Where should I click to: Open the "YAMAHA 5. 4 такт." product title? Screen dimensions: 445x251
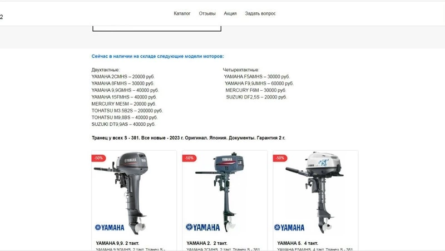(297, 243)
